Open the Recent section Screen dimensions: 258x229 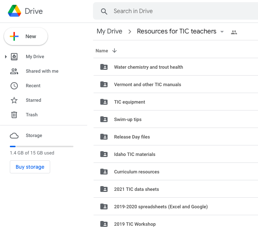coord(33,86)
